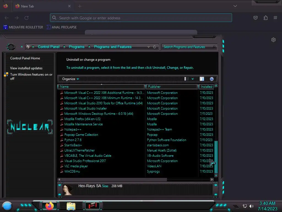Viewport: 282px width, 212px height.
Task: Open Control Panel Home link
Action: (x=25, y=58)
